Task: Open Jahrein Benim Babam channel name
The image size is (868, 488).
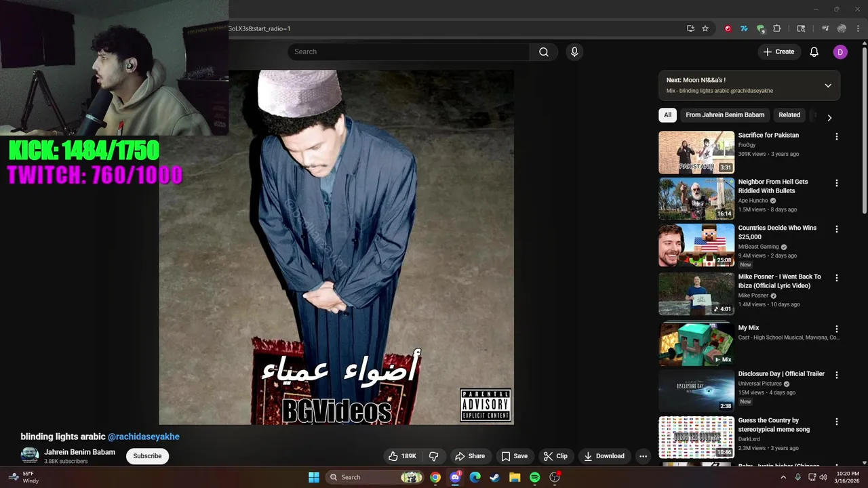Action: [x=79, y=452]
